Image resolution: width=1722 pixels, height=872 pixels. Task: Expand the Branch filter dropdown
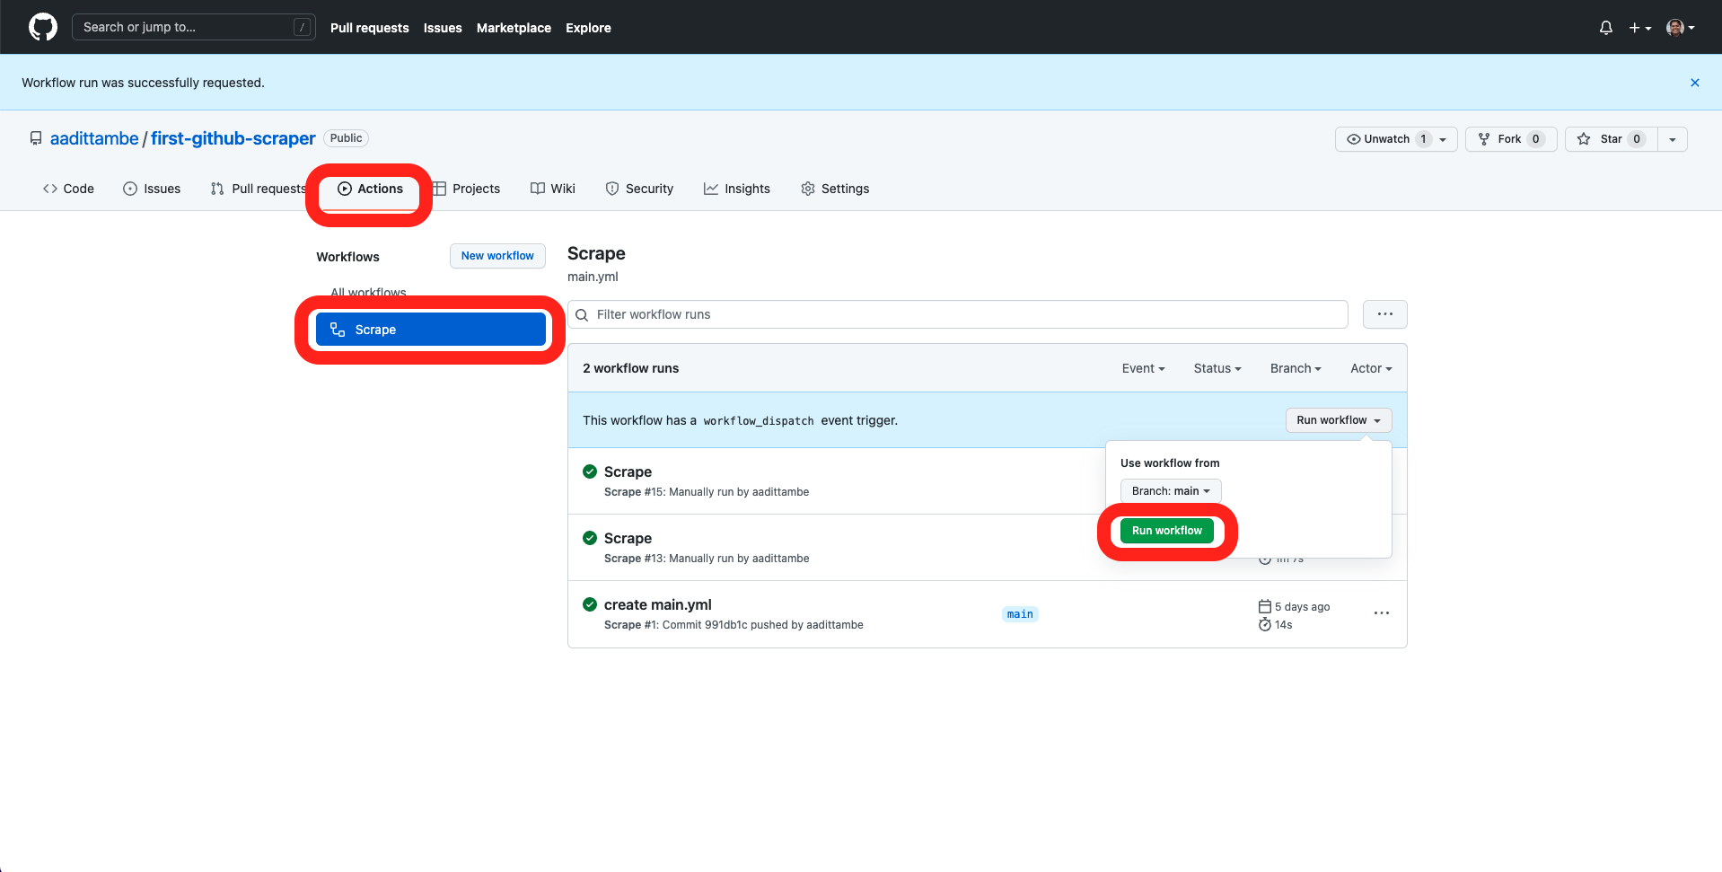click(1296, 368)
